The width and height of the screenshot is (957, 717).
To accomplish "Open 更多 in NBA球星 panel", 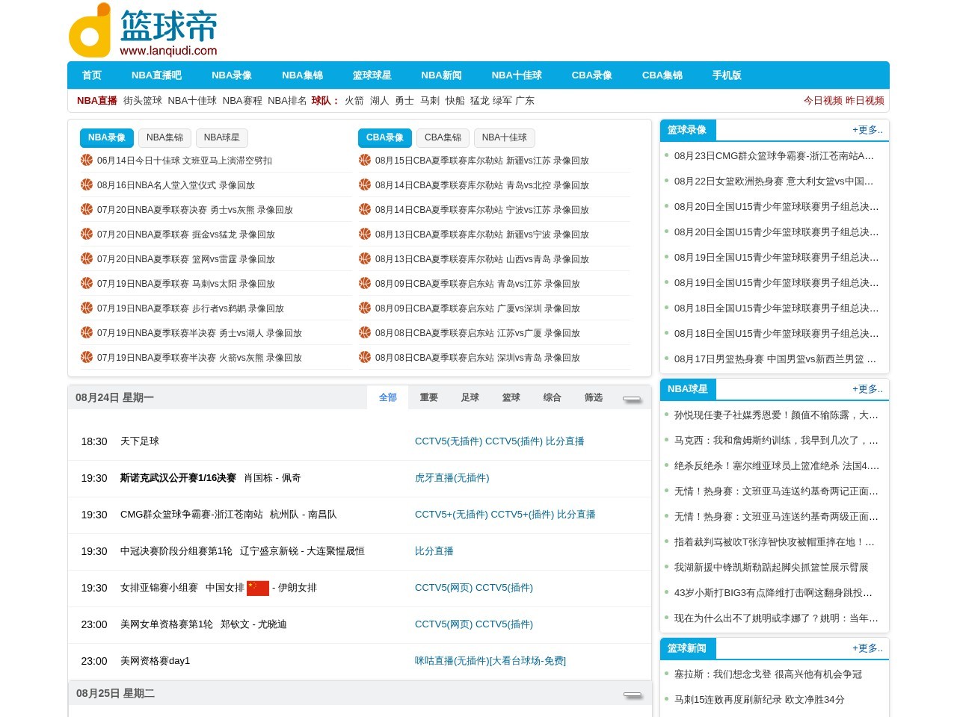I will [867, 389].
